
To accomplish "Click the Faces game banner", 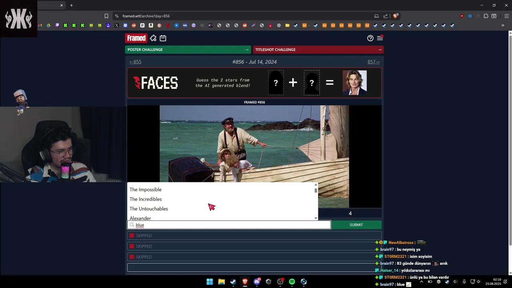I will pos(254,83).
